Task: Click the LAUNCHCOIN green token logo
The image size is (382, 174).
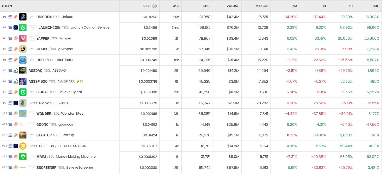Action: click(23, 27)
